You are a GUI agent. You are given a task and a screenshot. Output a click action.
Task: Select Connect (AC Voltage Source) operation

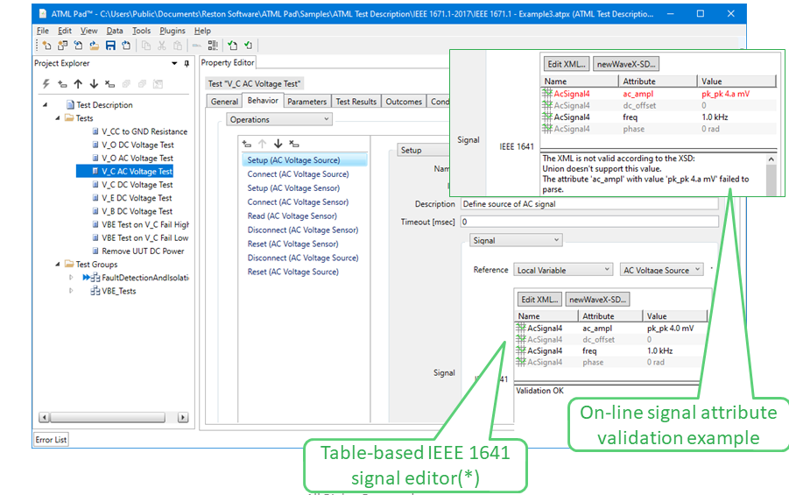(298, 174)
